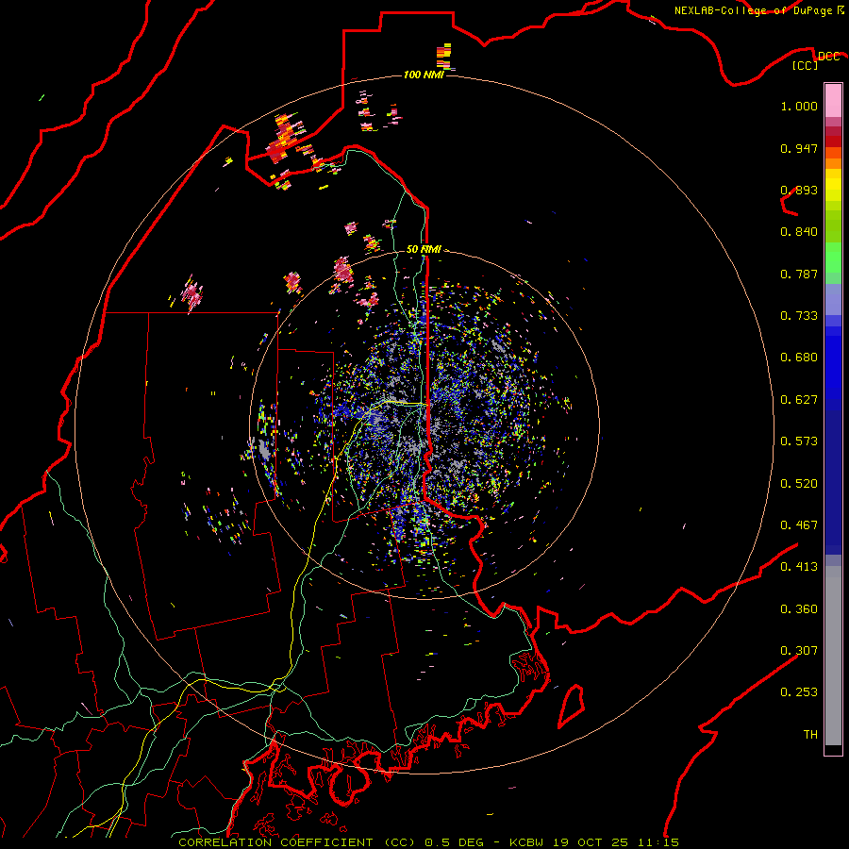Select the 0.787 legend value

pyautogui.click(x=799, y=274)
